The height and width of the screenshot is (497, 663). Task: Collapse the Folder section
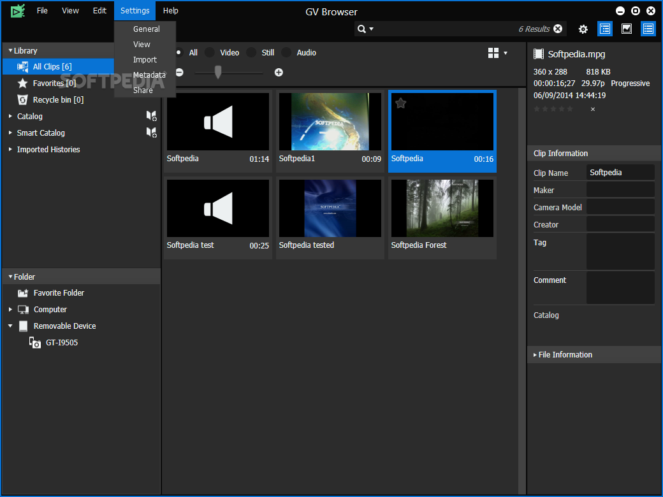(10, 277)
